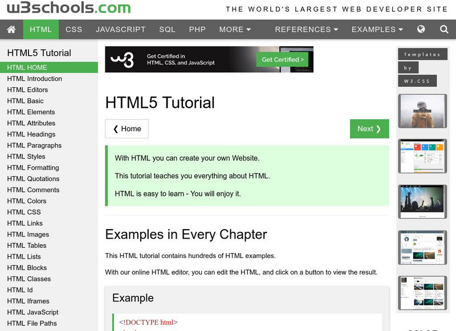Open HTML Introduction in sidebar
Viewport: 456px width, 331px height.
tap(49, 79)
